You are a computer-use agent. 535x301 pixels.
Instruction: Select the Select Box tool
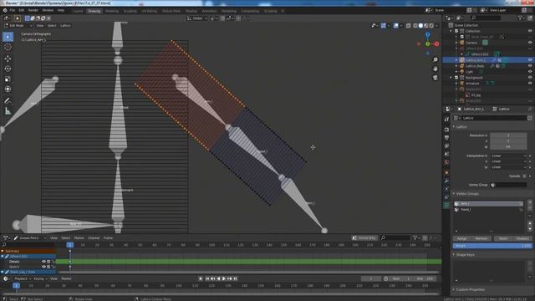click(x=8, y=37)
